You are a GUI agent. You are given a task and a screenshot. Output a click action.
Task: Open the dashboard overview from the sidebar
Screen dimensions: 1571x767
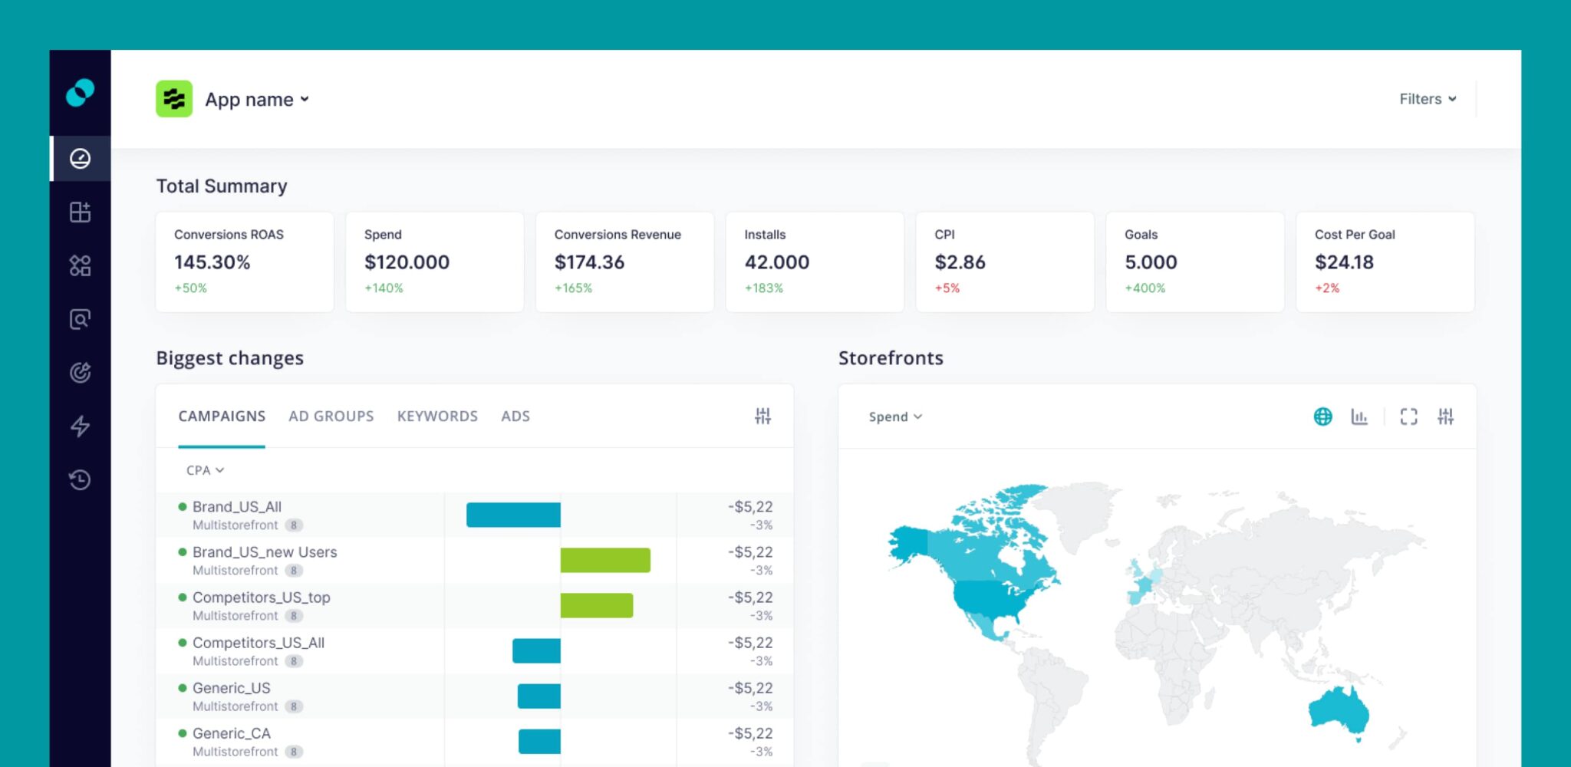click(80, 159)
